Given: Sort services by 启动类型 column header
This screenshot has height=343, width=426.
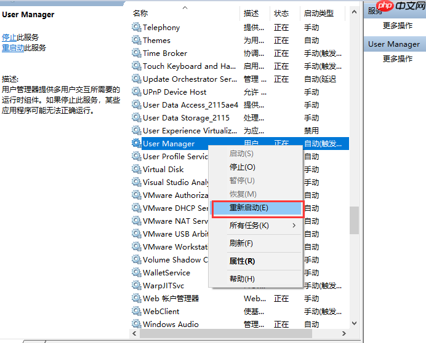Looking at the screenshot, I should point(318,13).
